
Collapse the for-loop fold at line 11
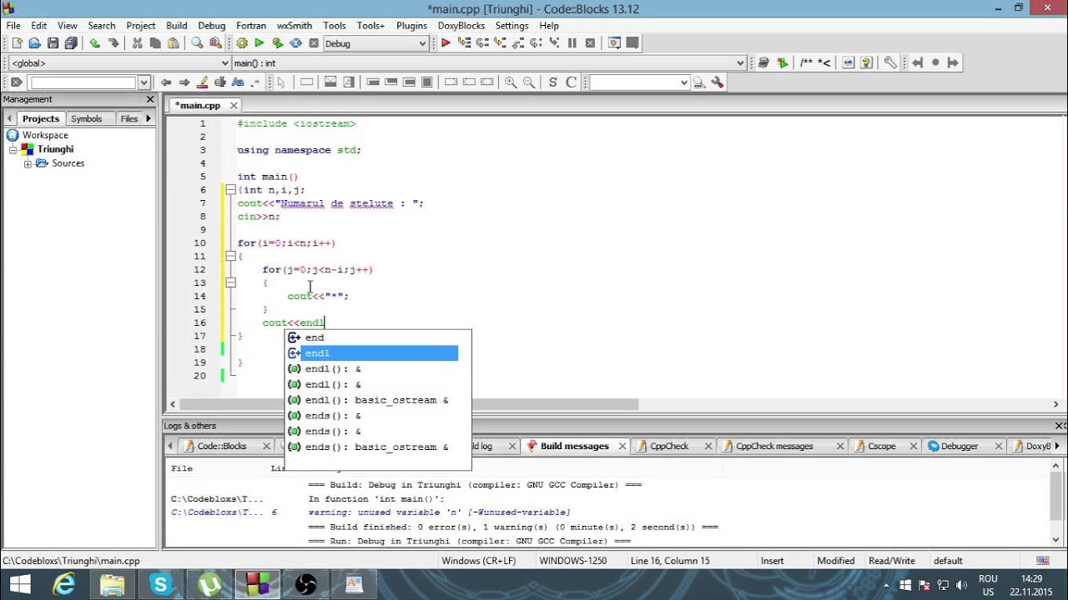[229, 257]
